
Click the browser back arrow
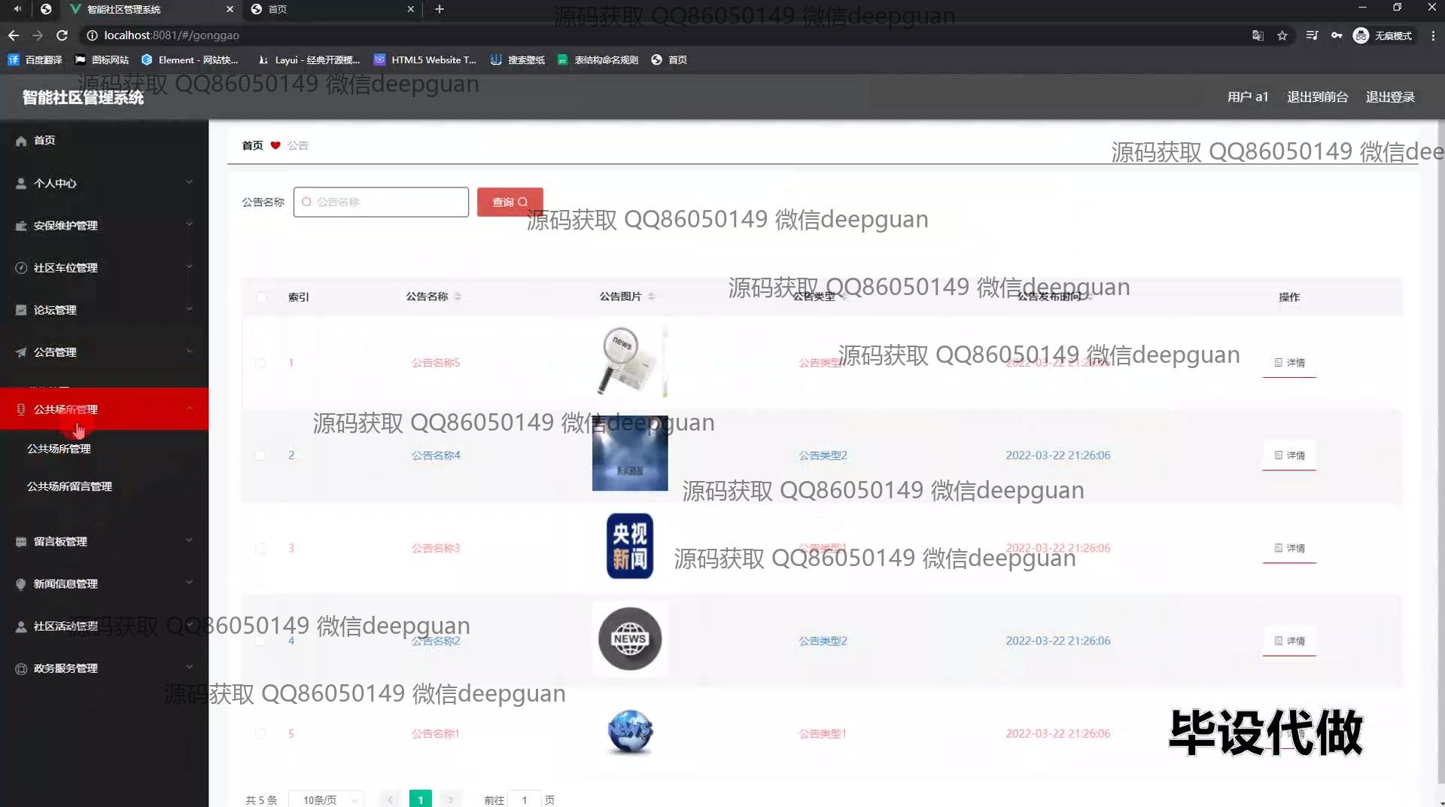[x=14, y=35]
